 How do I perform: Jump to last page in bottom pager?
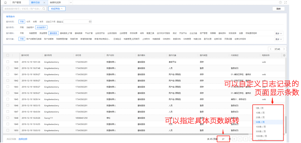251,139
